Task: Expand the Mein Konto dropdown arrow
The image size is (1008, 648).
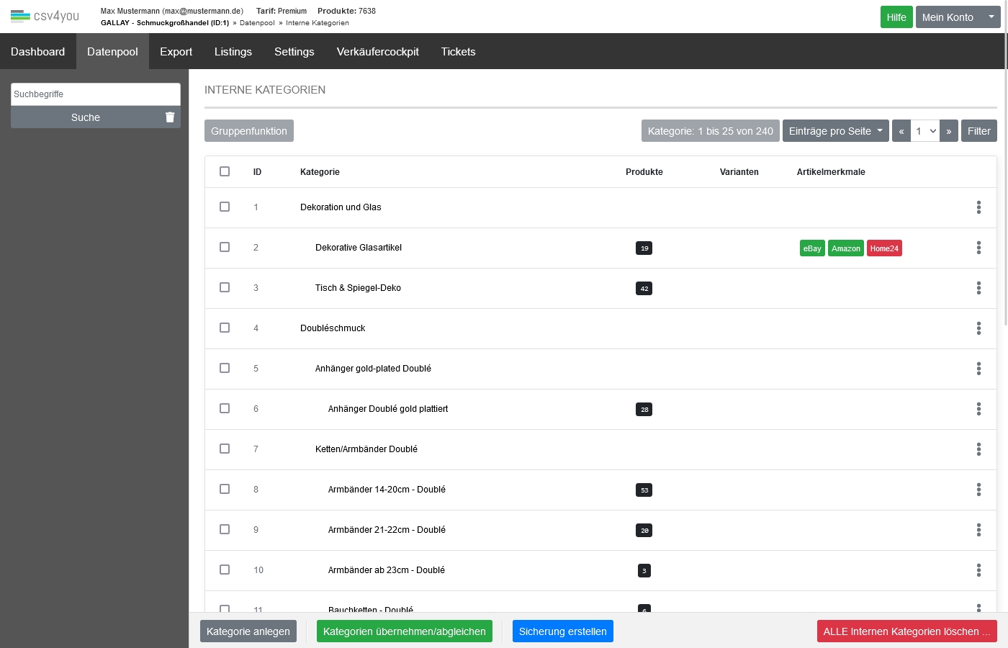Action: coord(991,17)
